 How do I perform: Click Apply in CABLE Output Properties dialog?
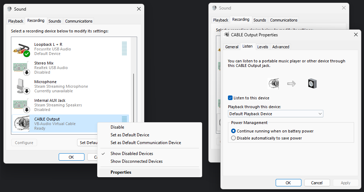(x=345, y=183)
